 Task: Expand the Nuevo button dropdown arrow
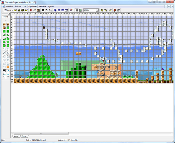[12, 10]
